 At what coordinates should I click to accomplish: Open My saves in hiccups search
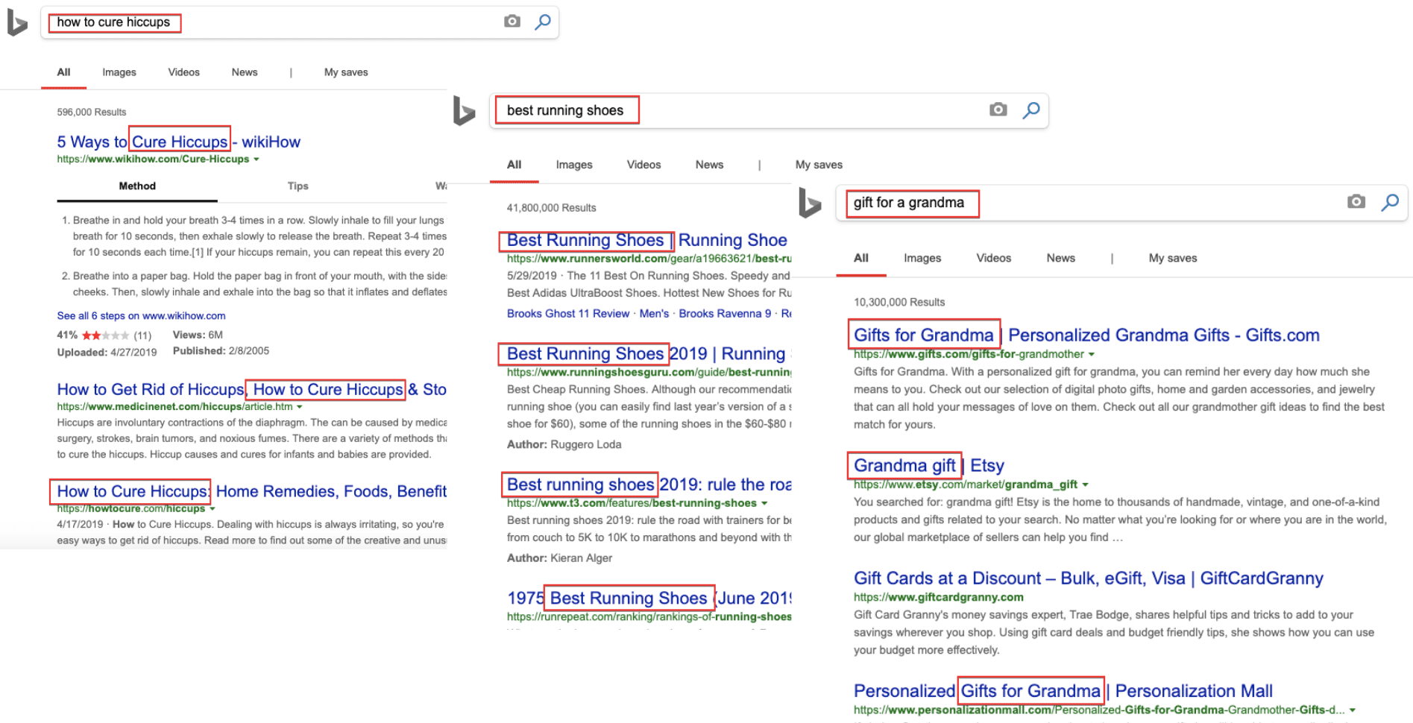[346, 72]
